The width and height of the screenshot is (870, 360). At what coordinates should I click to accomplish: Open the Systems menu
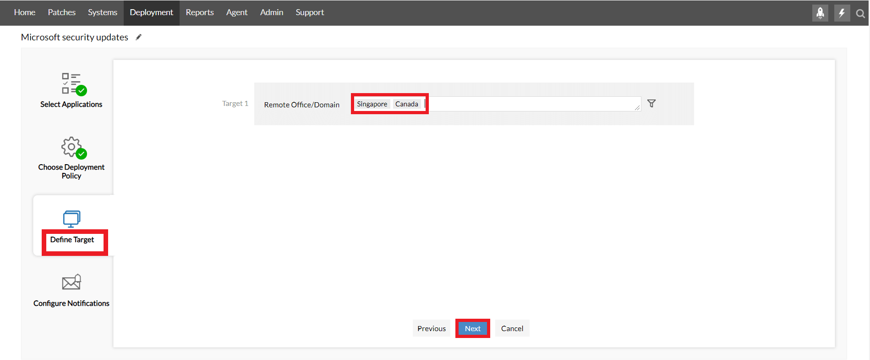(103, 12)
